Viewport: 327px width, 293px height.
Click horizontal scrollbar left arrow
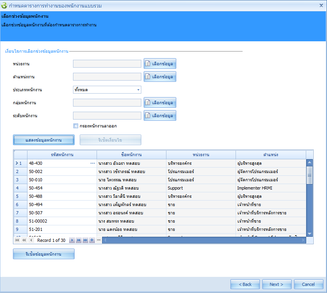coord(105,240)
